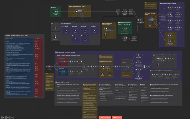Select the blue System Prompt sticky note
This screenshot has width=190, height=119.
click(20, 67)
